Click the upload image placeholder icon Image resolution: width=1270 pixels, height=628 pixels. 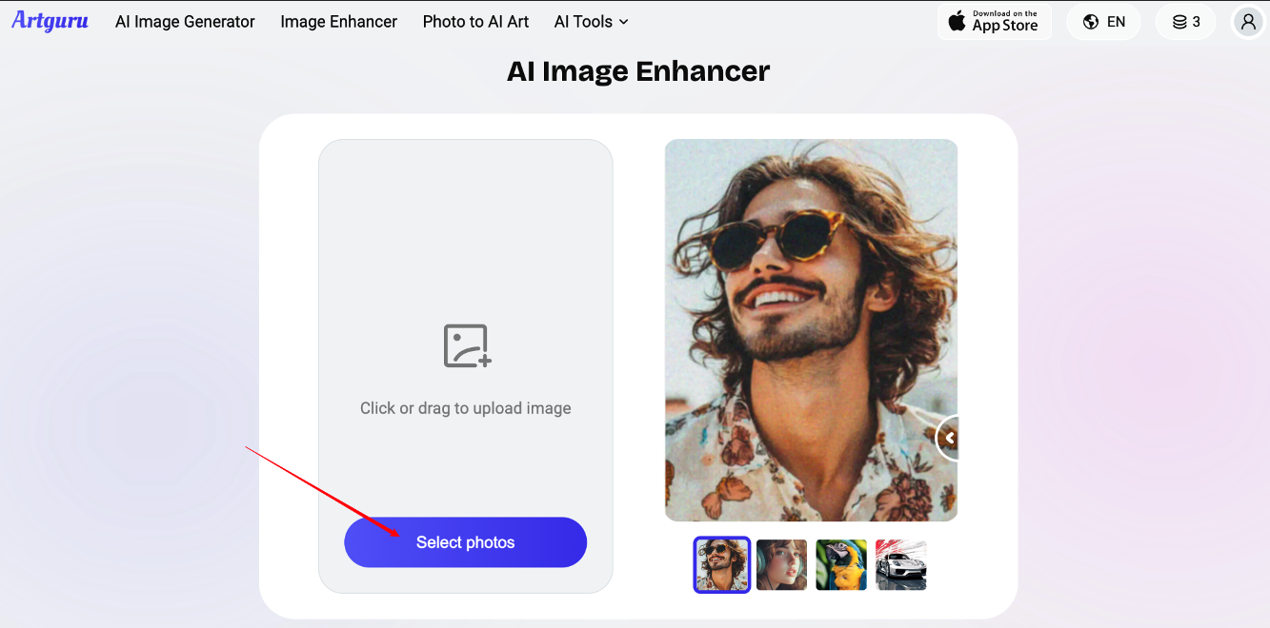467,346
